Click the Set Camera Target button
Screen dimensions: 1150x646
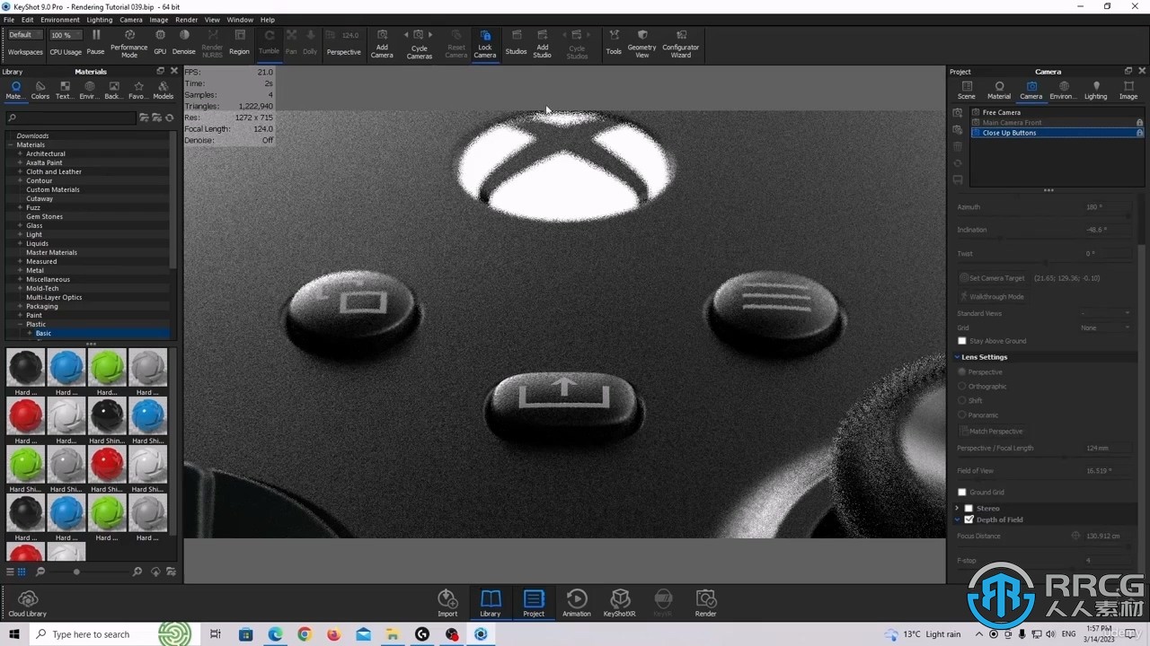(992, 278)
